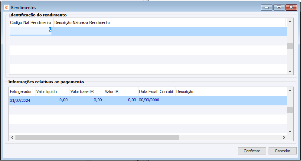Click down arrow of the payment grid scrollbar
The image size is (301, 161).
pyautogui.click(x=290, y=131)
